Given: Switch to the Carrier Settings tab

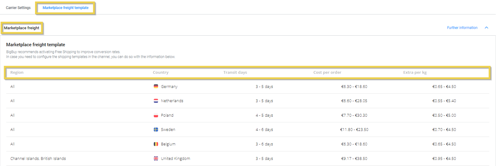Looking at the screenshot, I should 18,8.
